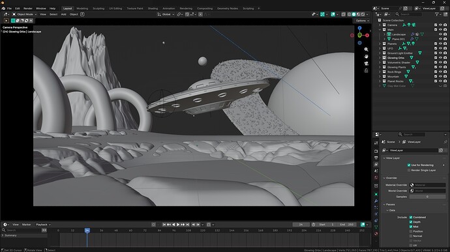Collapse the View Layer panel

(384, 158)
